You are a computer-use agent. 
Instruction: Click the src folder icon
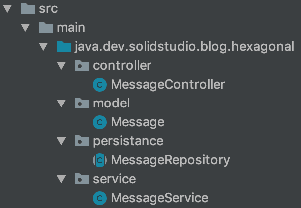[x=28, y=9]
